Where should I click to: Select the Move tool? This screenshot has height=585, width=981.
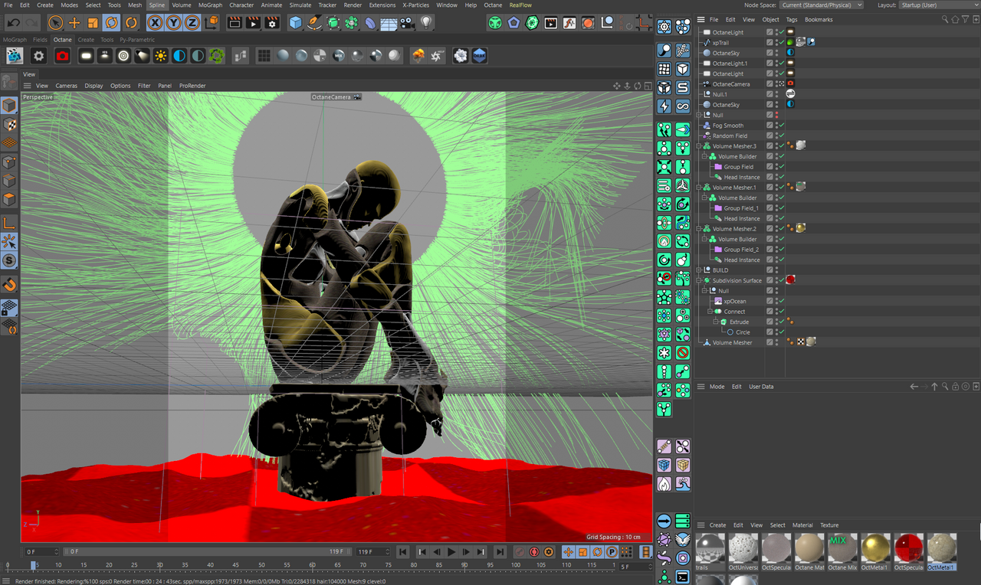tap(74, 23)
